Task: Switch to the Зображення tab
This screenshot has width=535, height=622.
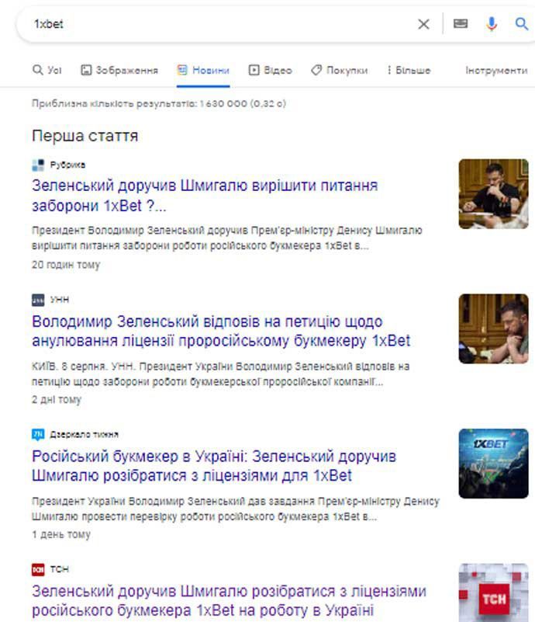Action: click(119, 70)
